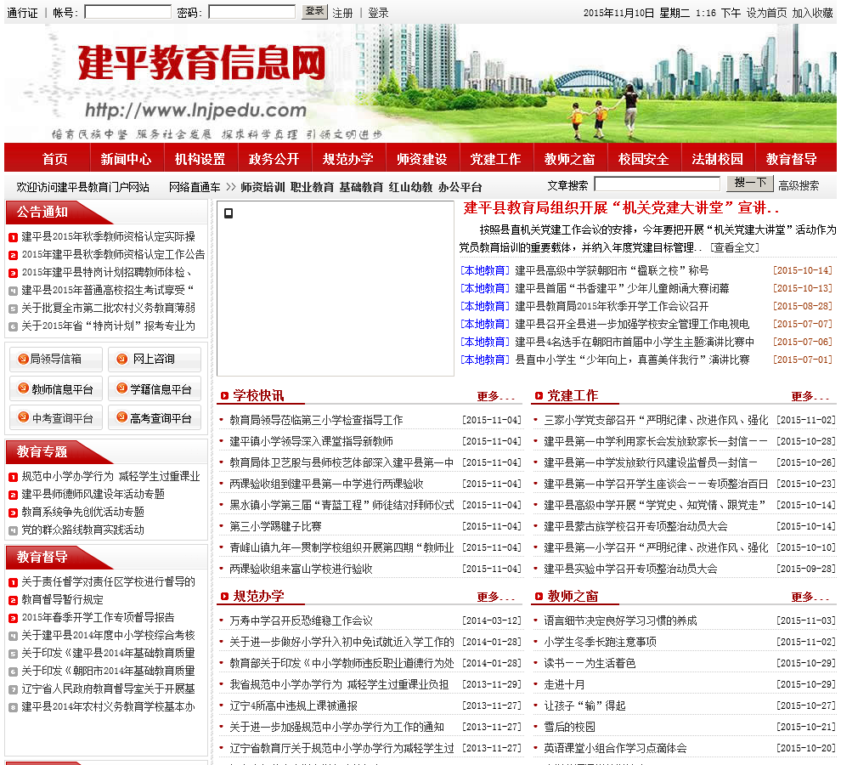
Task: Open 建平县实验中学召开专项整治动员大会
Action: pyautogui.click(x=630, y=569)
